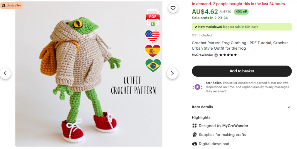This screenshot has width=297, height=149.
Task: Add item to favourites with heart icon
Action: [173, 8]
